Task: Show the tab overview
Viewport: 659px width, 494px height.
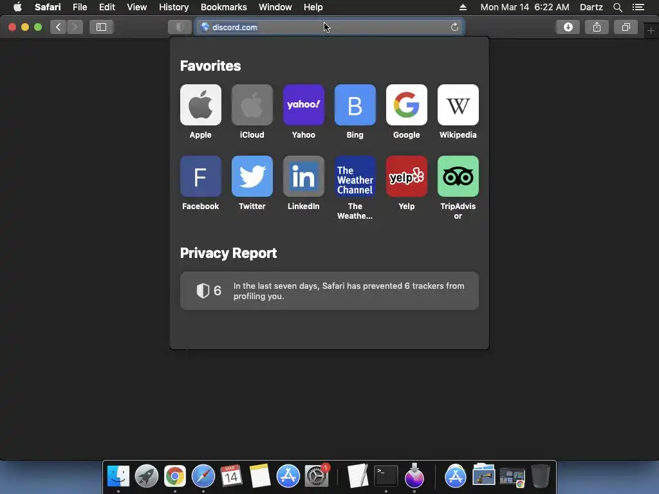Action: click(x=626, y=27)
